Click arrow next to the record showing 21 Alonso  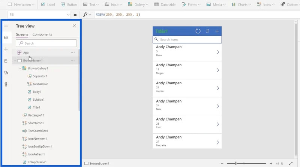tap(218, 88)
